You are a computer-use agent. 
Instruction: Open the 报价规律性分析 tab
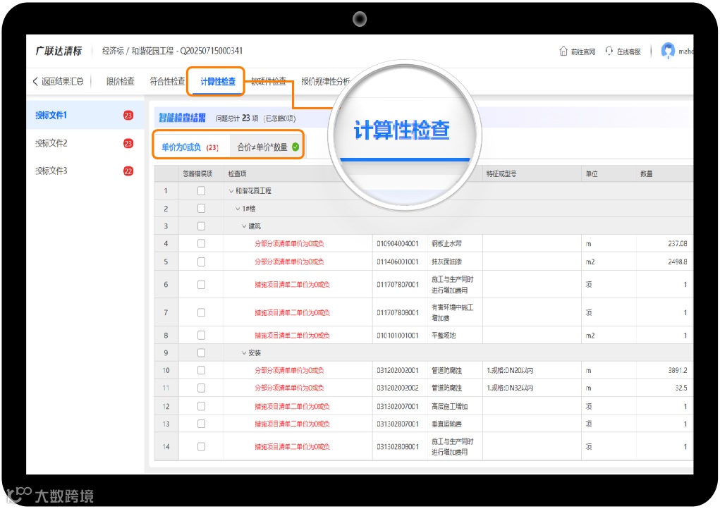326,81
